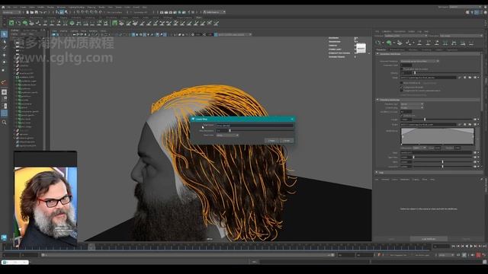Switch to the XGen Modifiers tab

(x=413, y=49)
